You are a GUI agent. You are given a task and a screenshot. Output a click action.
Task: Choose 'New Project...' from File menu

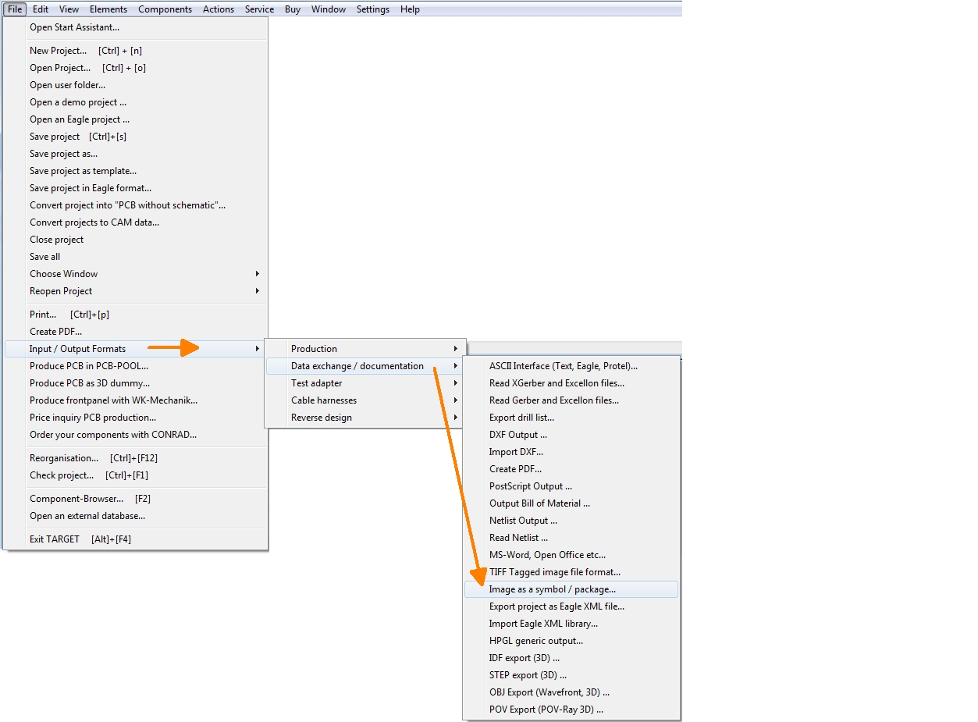(x=59, y=51)
